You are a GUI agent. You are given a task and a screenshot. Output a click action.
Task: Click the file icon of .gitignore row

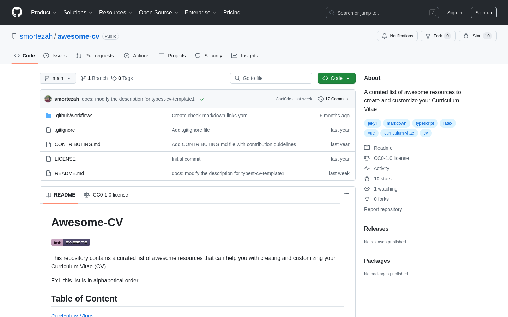(x=48, y=130)
